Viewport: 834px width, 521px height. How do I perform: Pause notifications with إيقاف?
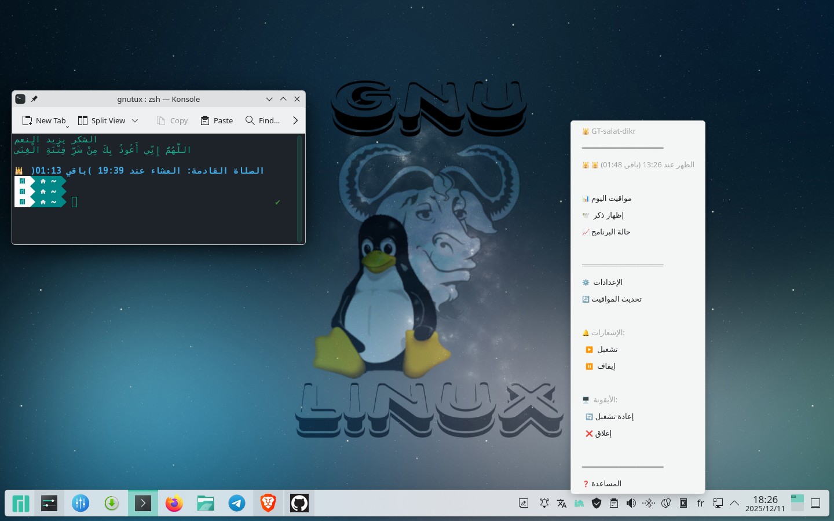(606, 366)
